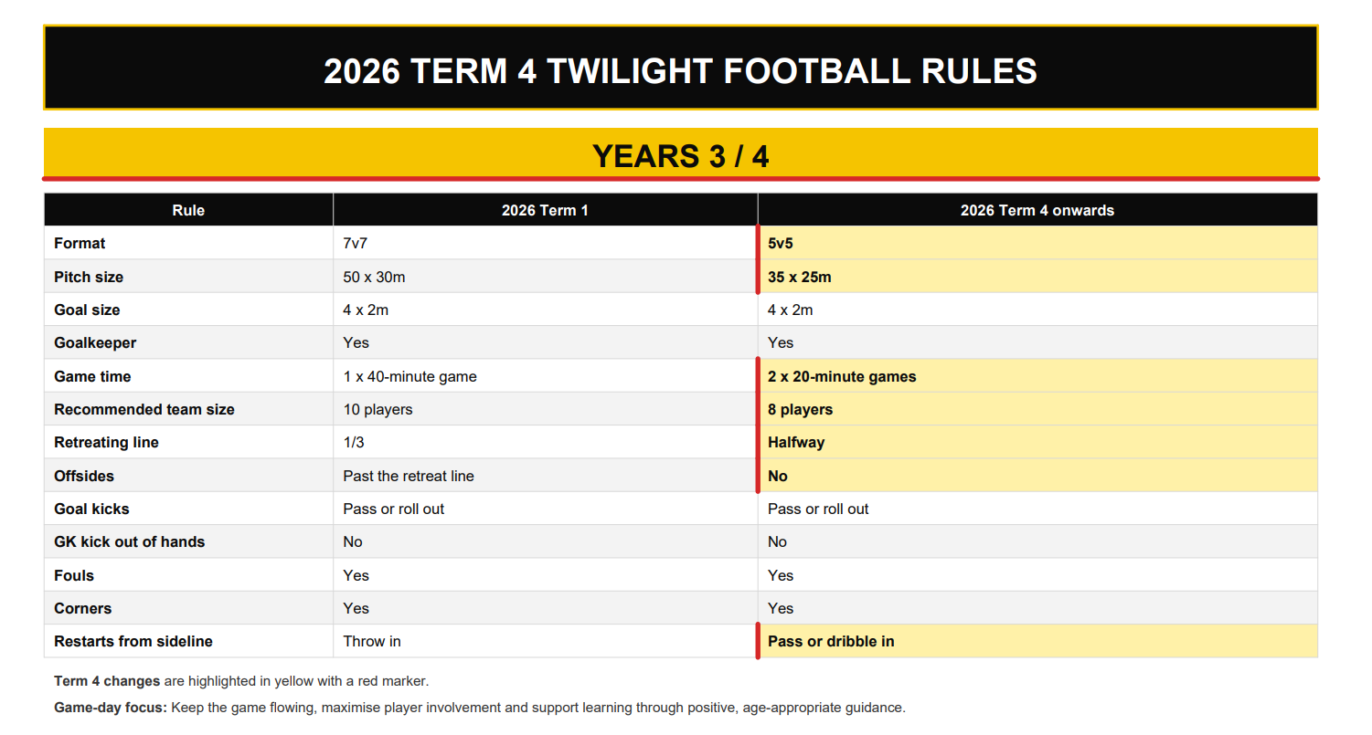
Task: Select the Halfway retreating line cell
Action: [x=1037, y=442]
